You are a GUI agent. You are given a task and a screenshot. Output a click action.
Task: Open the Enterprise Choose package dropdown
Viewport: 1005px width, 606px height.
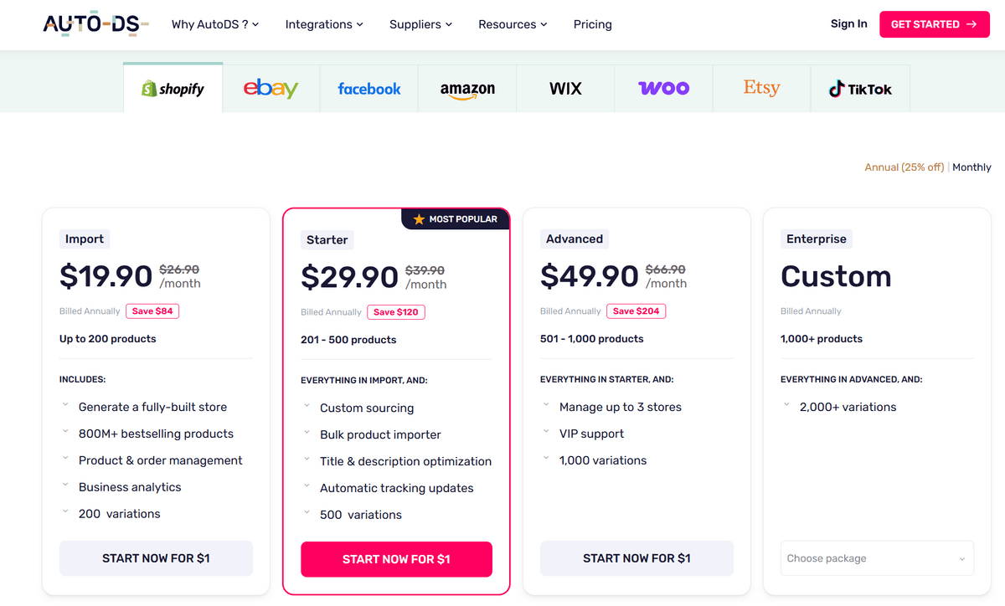point(877,558)
